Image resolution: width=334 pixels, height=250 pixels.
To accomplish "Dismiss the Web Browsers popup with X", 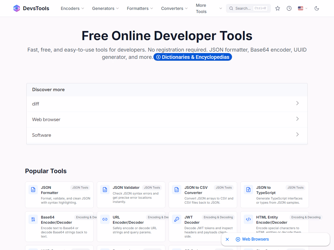I will pyautogui.click(x=227, y=239).
